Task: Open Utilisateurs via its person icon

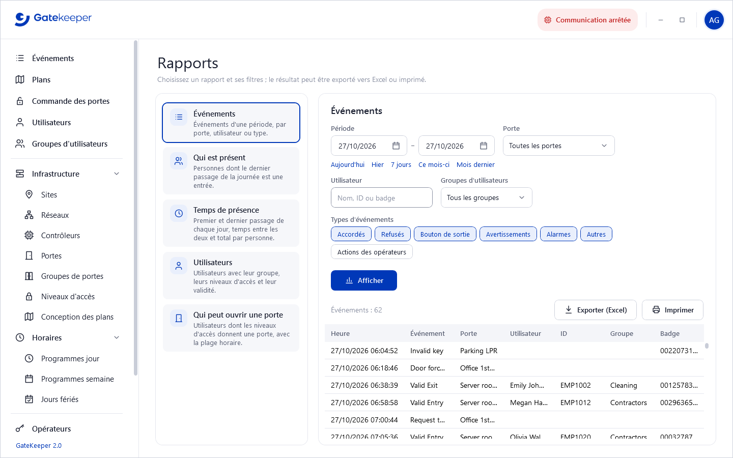Action: pyautogui.click(x=20, y=122)
